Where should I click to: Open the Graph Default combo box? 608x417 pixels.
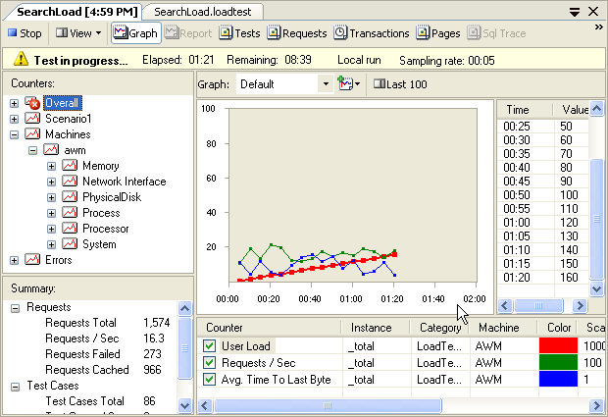325,84
